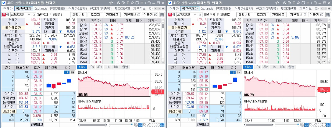This screenshot has height=128, width=332.
Task: Open the 이론가 dropdown in right window
Action: tap(189, 51)
